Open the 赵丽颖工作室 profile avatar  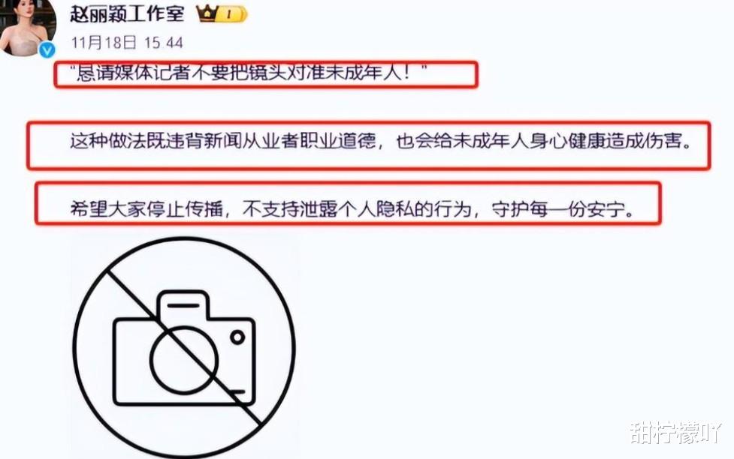[x=27, y=27]
